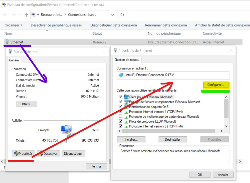Select the Ethernet adapter icon in list
The height and width of the screenshot is (183, 250).
click(x=7, y=42)
